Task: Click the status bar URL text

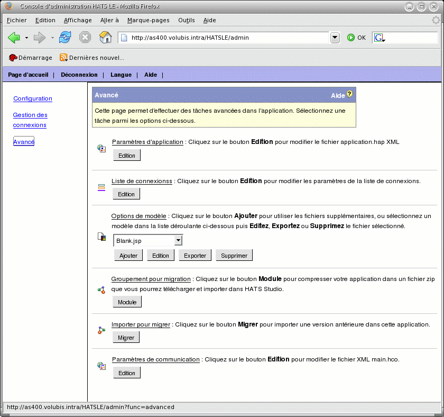Action: pos(90,407)
